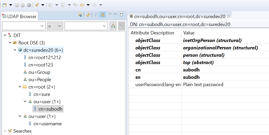Image resolution: width=269 pixels, height=135 pixels.
Task: Open the Search flashlight dropdown arrow
Action: coord(43,5)
